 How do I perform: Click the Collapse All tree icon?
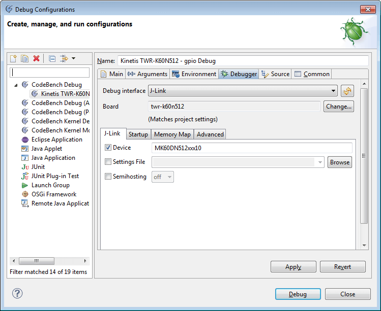pos(52,58)
